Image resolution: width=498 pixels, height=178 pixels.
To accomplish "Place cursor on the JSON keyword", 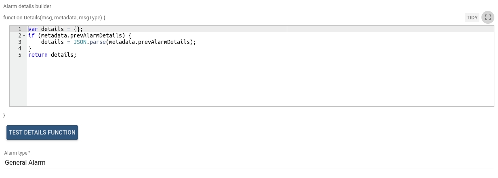I will (x=80, y=42).
